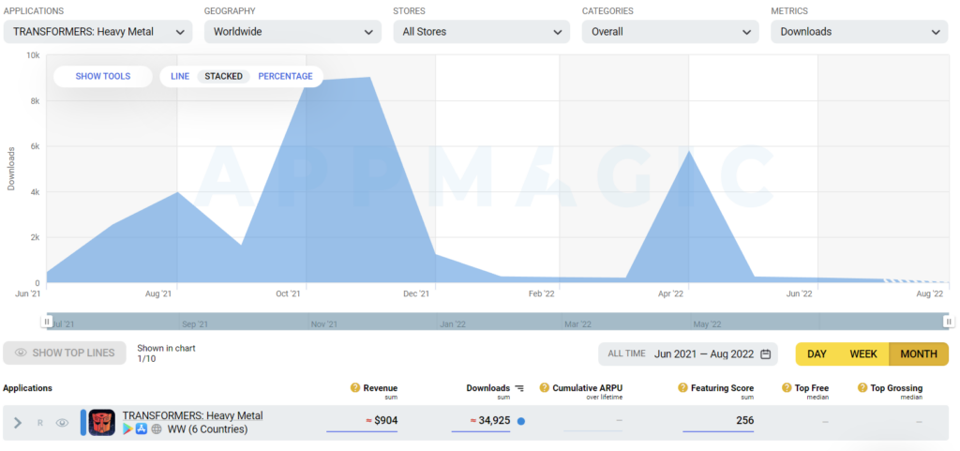Click the ALL TIME label
The width and height of the screenshot is (960, 451).
(626, 353)
